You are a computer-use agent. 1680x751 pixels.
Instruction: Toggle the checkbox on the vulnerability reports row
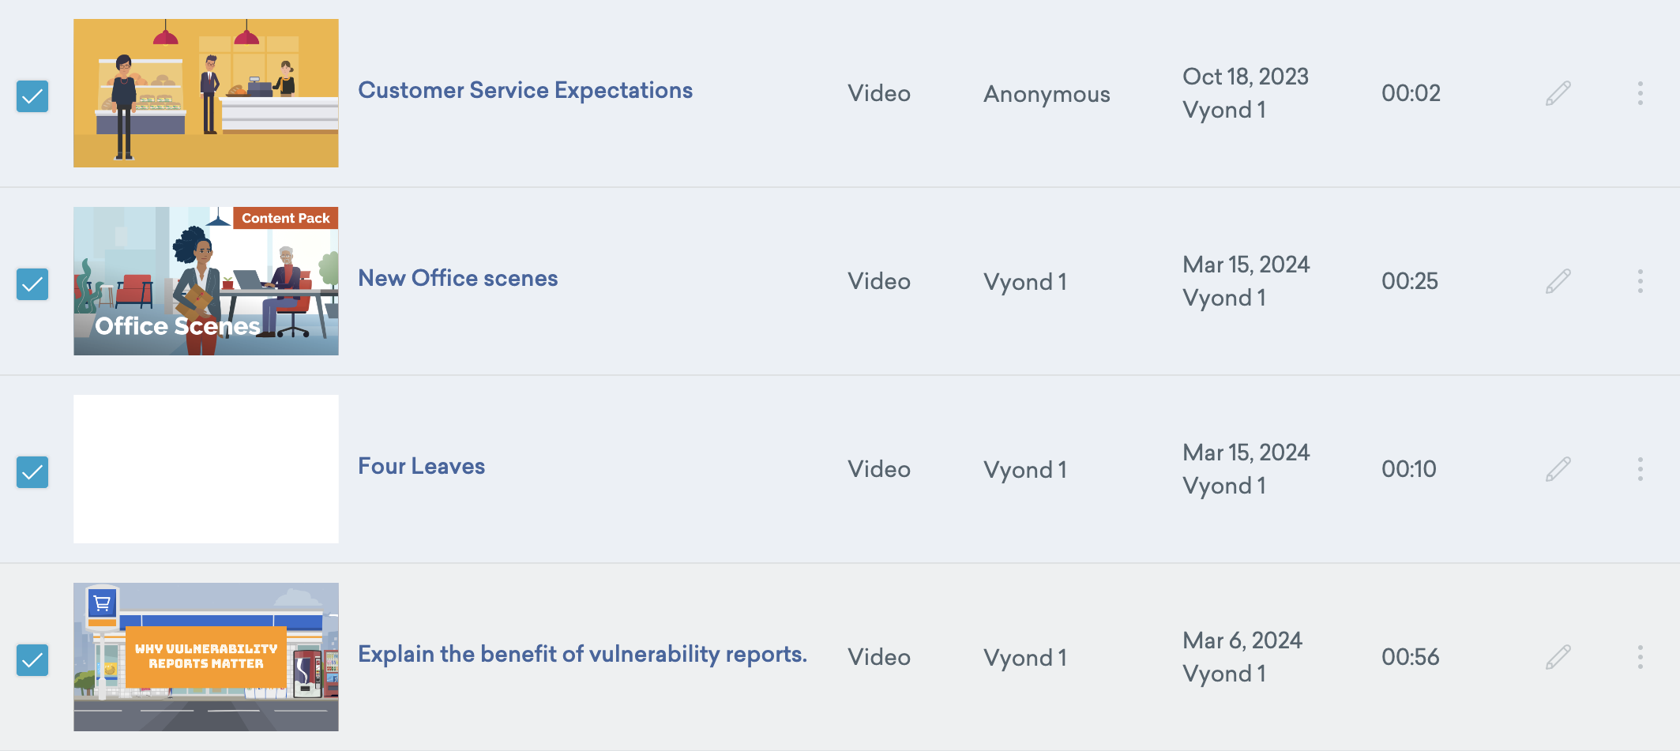click(32, 659)
